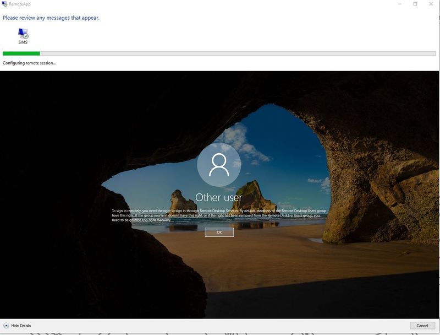Click the Remote Desktop Services warning text
This screenshot has width=440, height=335.
(219, 212)
